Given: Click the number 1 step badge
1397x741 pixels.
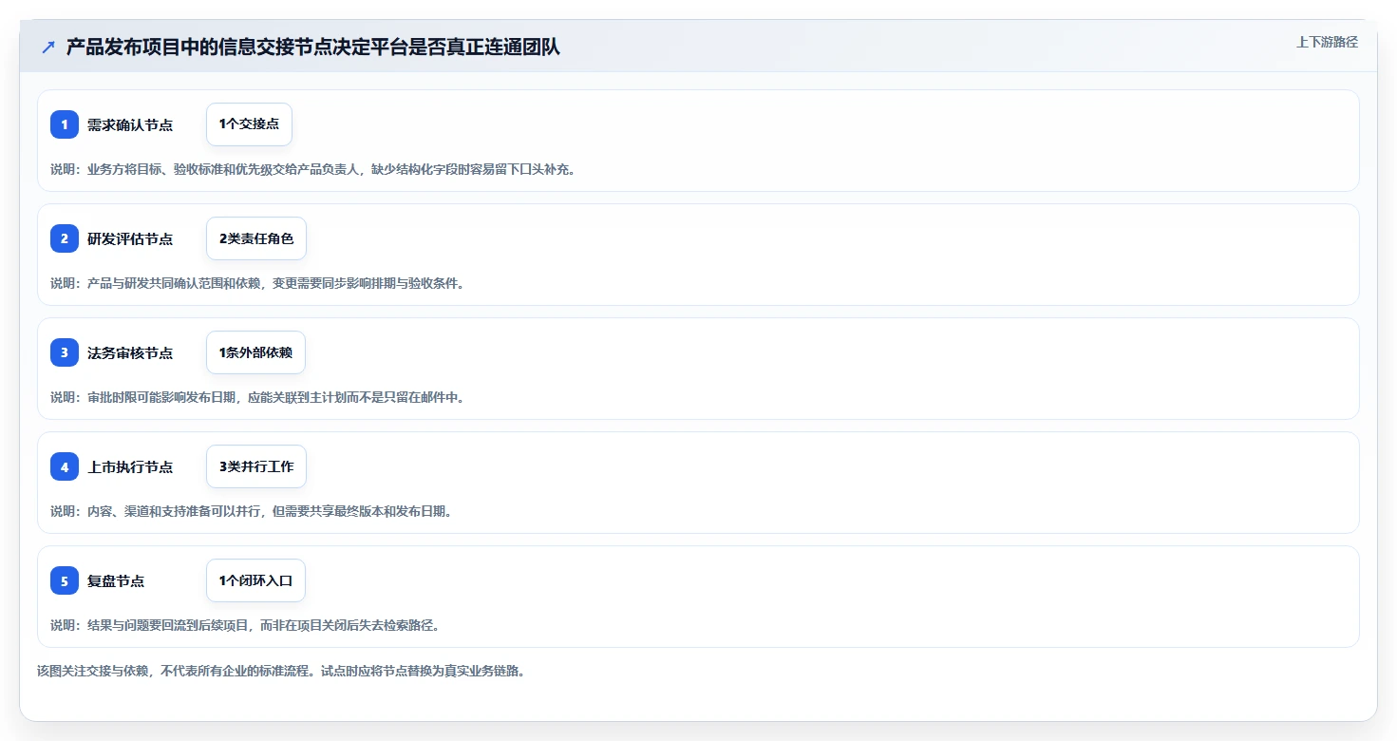Looking at the screenshot, I should (x=65, y=124).
